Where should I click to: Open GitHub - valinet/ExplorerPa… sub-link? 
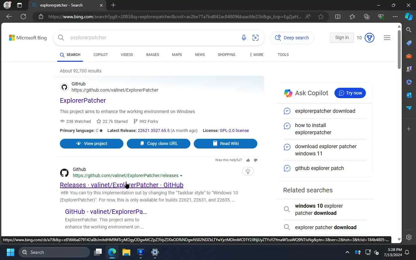click(x=106, y=212)
